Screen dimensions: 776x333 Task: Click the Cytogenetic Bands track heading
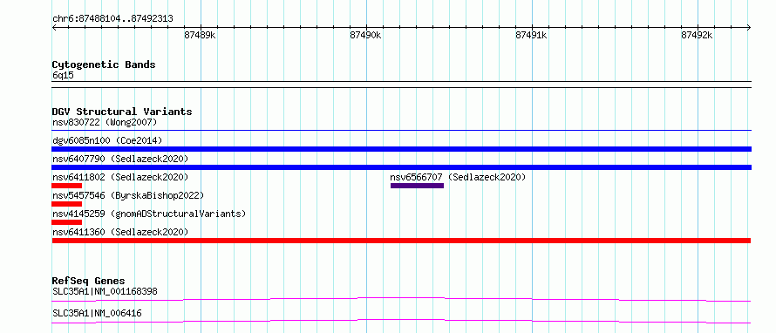[x=104, y=65]
